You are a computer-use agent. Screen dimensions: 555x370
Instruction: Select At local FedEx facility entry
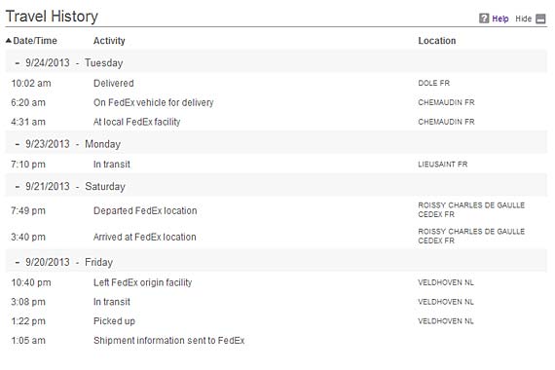[277, 122]
